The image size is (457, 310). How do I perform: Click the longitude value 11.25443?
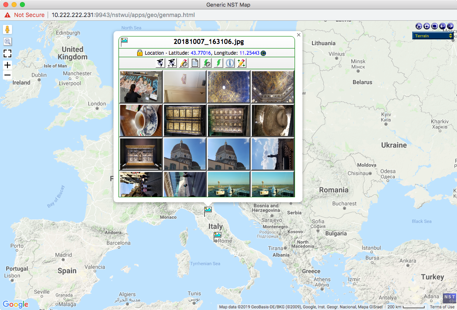tap(249, 53)
